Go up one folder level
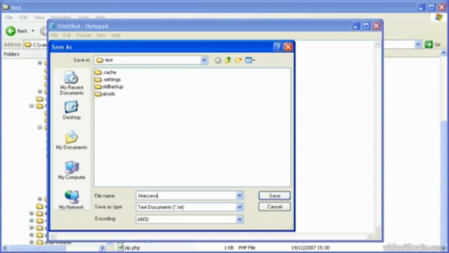 click(228, 60)
